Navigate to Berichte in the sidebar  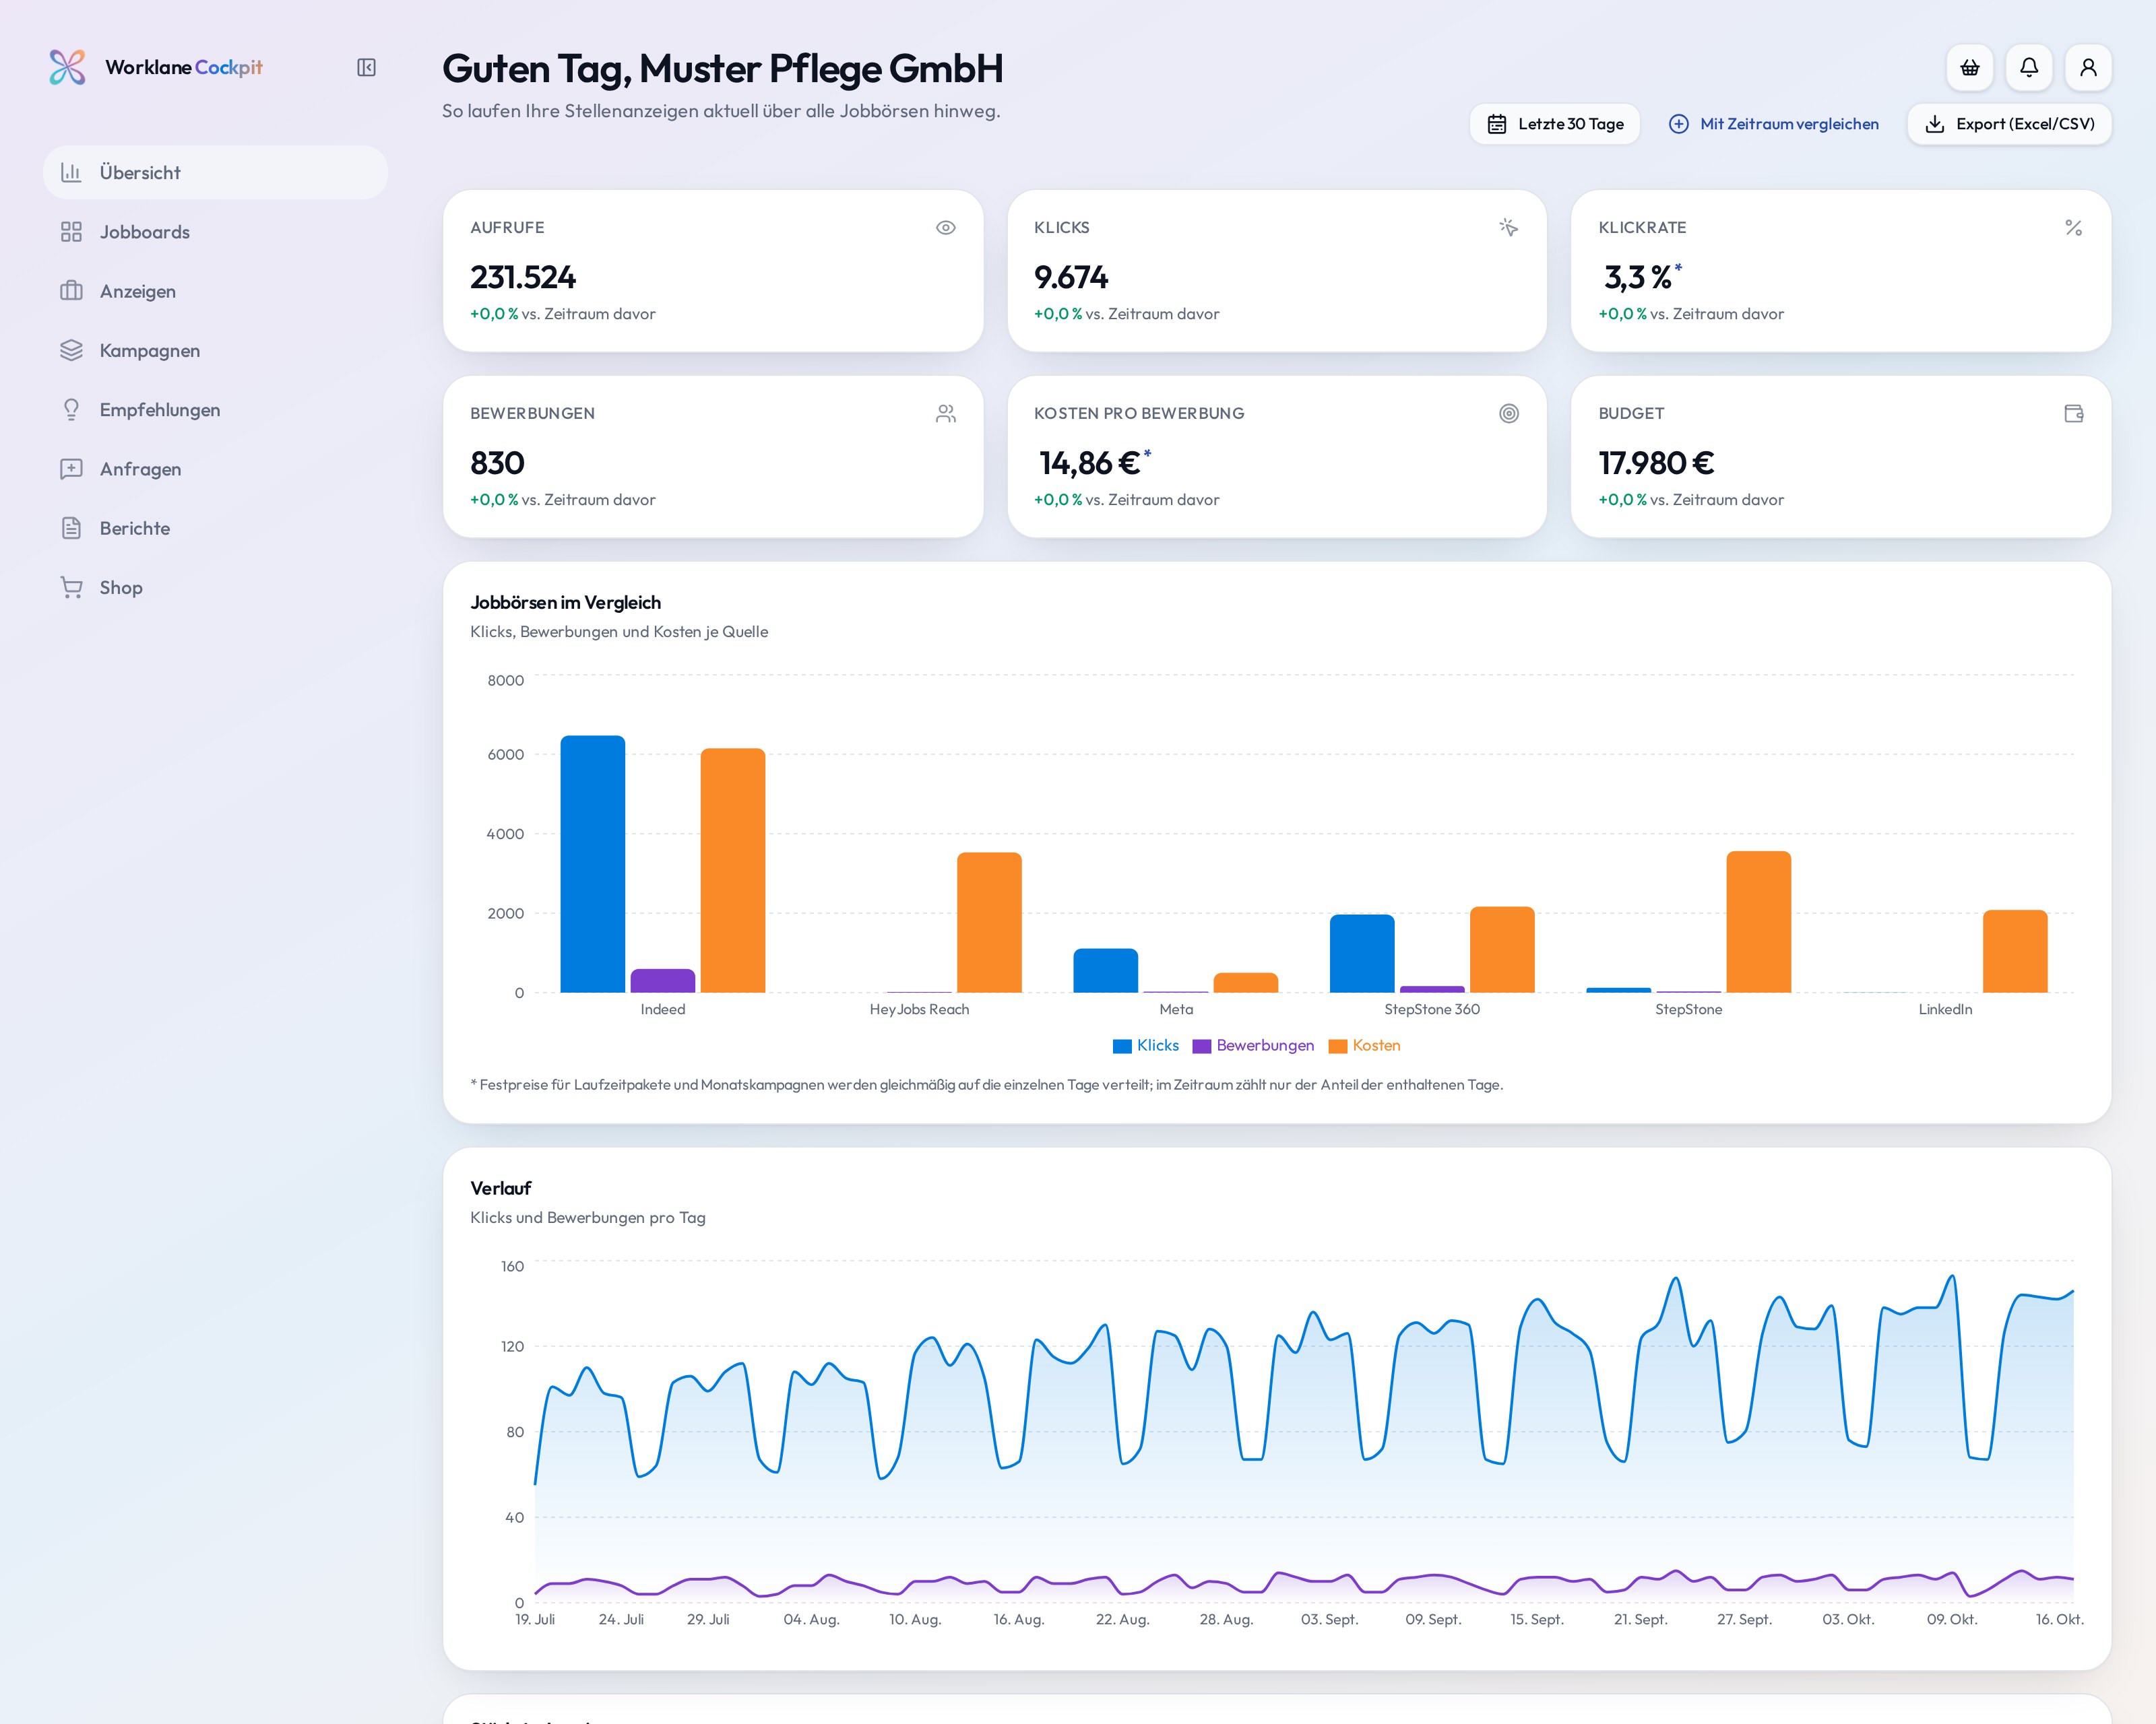[215, 528]
